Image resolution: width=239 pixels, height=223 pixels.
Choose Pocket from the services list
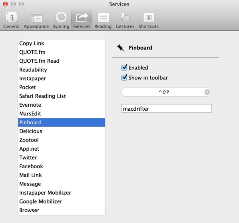62,88
